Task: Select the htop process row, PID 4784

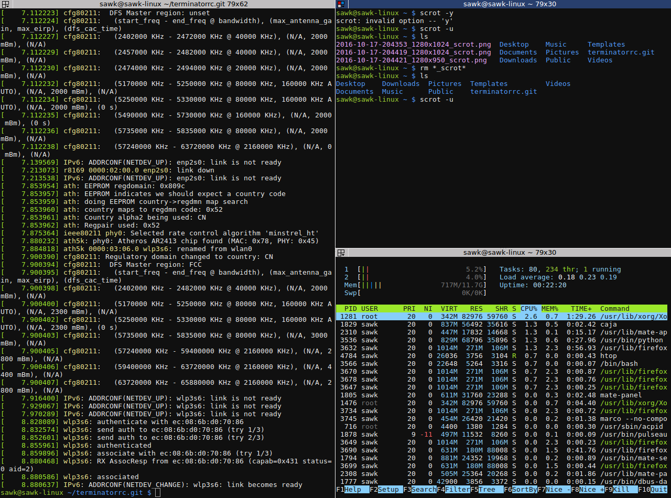Action: 502,356
